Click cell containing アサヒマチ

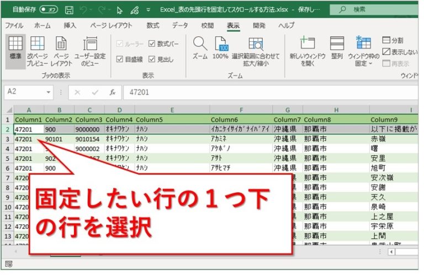(x=241, y=168)
